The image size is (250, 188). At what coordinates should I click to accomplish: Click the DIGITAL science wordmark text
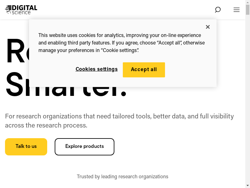click(25, 9)
